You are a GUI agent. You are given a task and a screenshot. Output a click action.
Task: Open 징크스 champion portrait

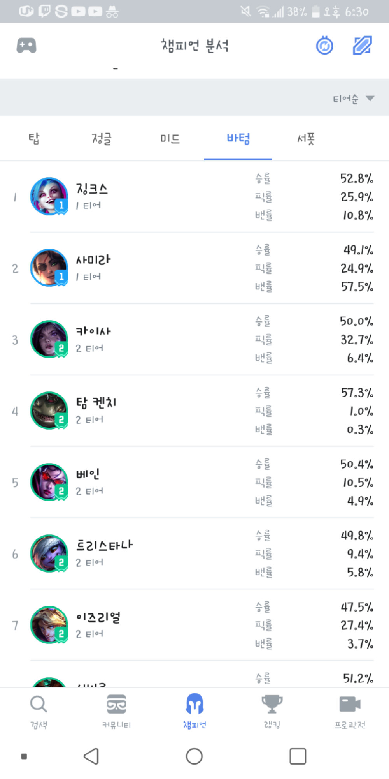(49, 196)
